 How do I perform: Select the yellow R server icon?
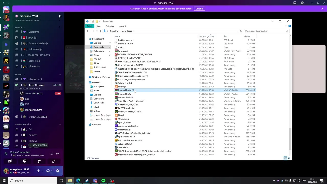point(6,61)
